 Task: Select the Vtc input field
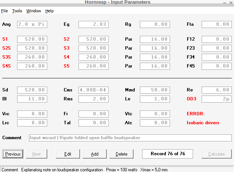[x=155, y=114]
